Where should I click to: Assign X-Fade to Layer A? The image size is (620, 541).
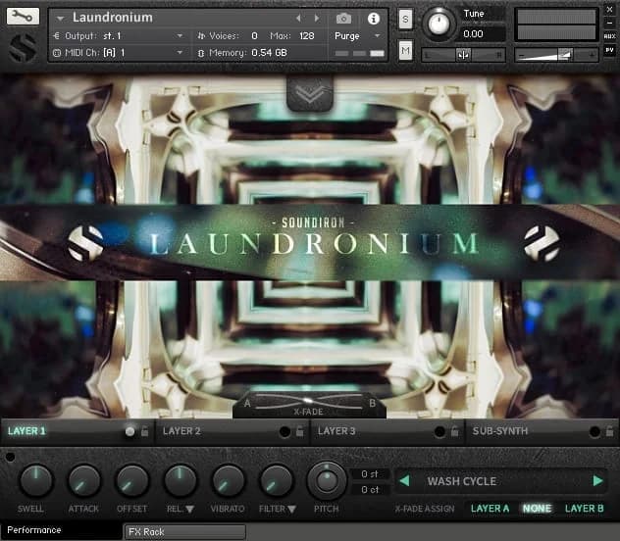pyautogui.click(x=490, y=509)
